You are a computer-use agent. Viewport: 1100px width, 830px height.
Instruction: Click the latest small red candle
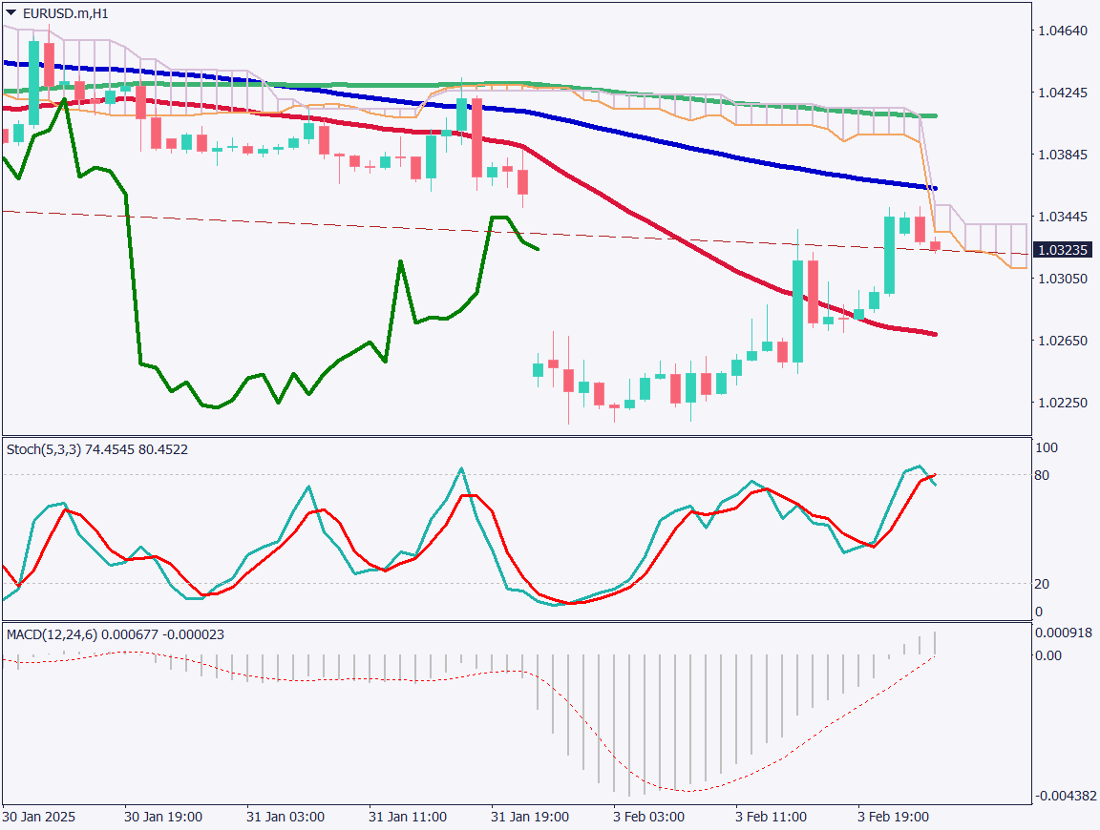coord(935,246)
